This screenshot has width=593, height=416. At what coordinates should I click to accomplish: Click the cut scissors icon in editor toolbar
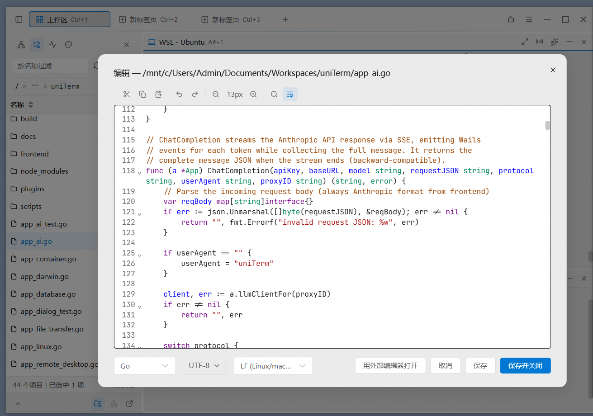pyautogui.click(x=127, y=94)
